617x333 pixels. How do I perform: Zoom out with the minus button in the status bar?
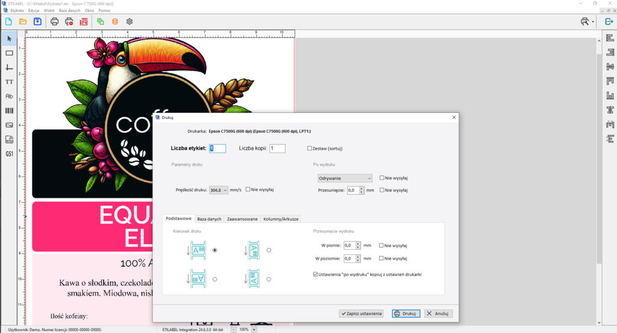tap(233, 329)
